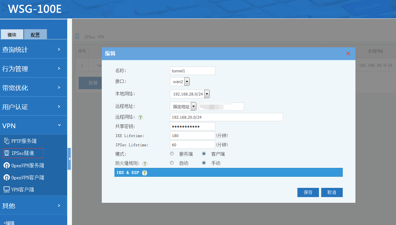This screenshot has height=225, width=396.
Task: Switch to the 模块 tab
Action: [12, 35]
